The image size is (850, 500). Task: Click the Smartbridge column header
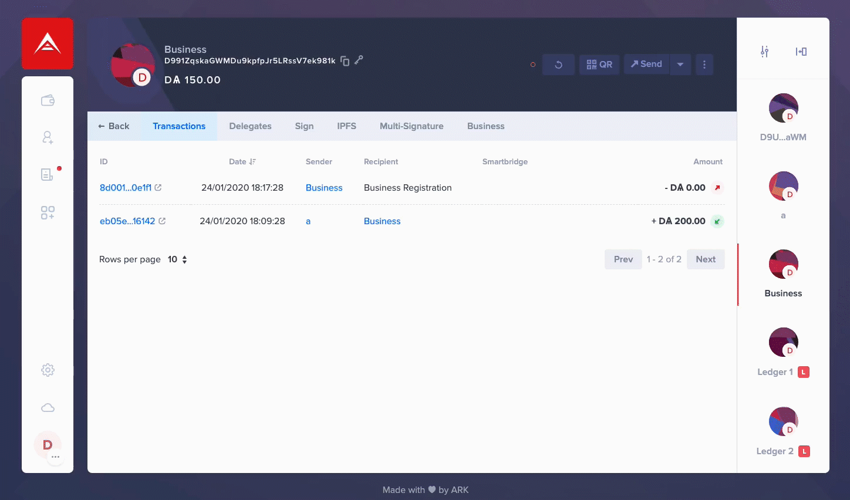[x=505, y=162]
